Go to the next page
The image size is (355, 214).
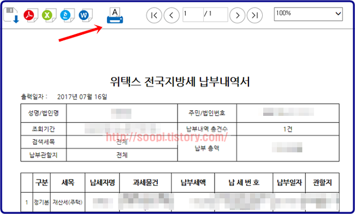pyautogui.click(x=237, y=15)
